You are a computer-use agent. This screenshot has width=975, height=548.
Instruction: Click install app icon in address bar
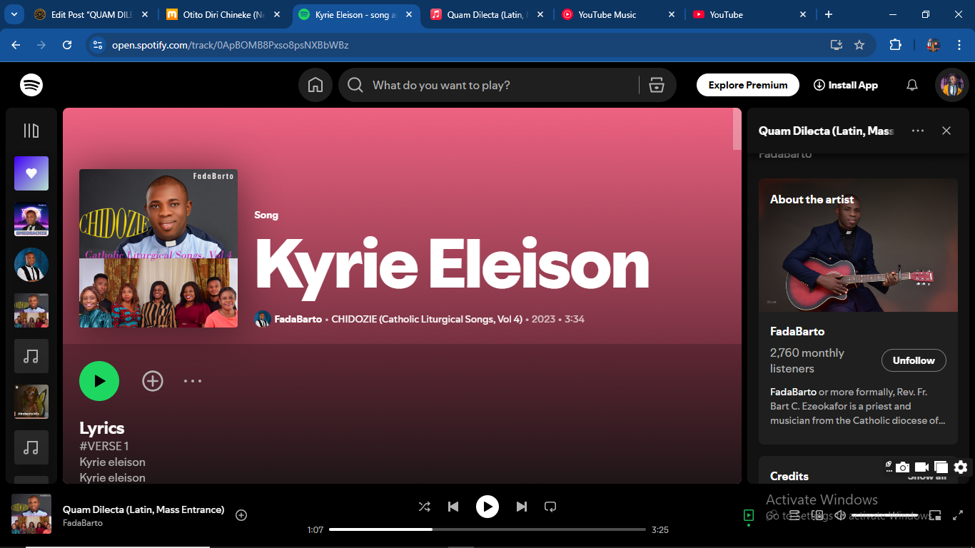click(837, 45)
